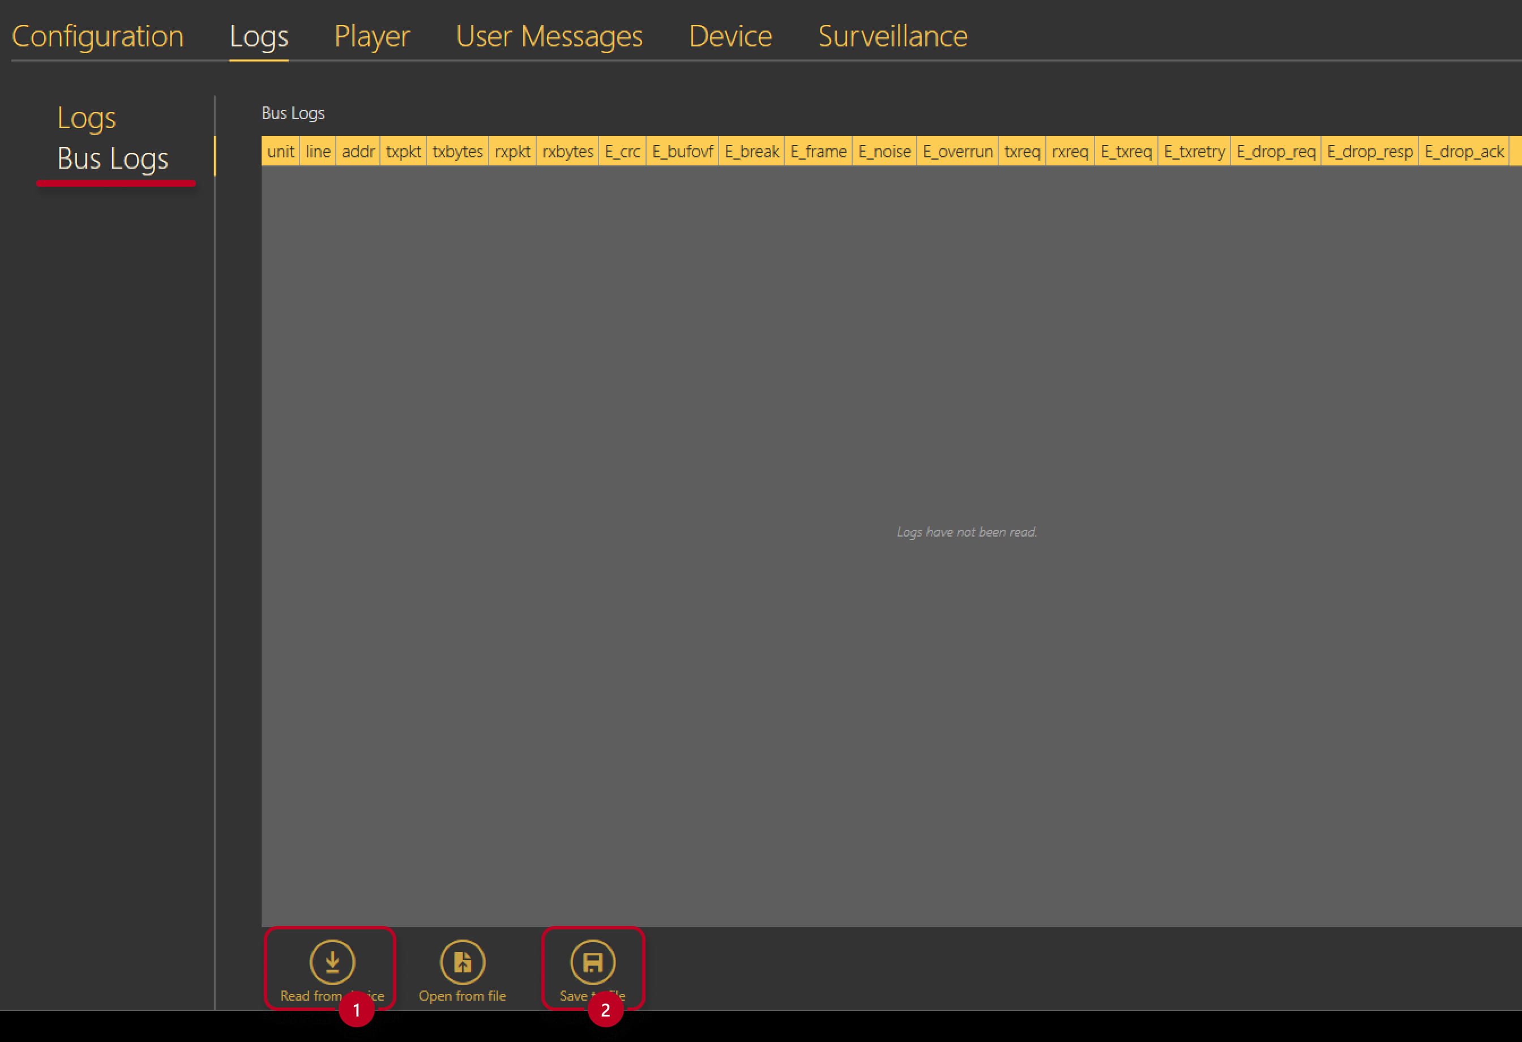Click the Open from file icon
This screenshot has height=1042, width=1522.
pos(463,962)
